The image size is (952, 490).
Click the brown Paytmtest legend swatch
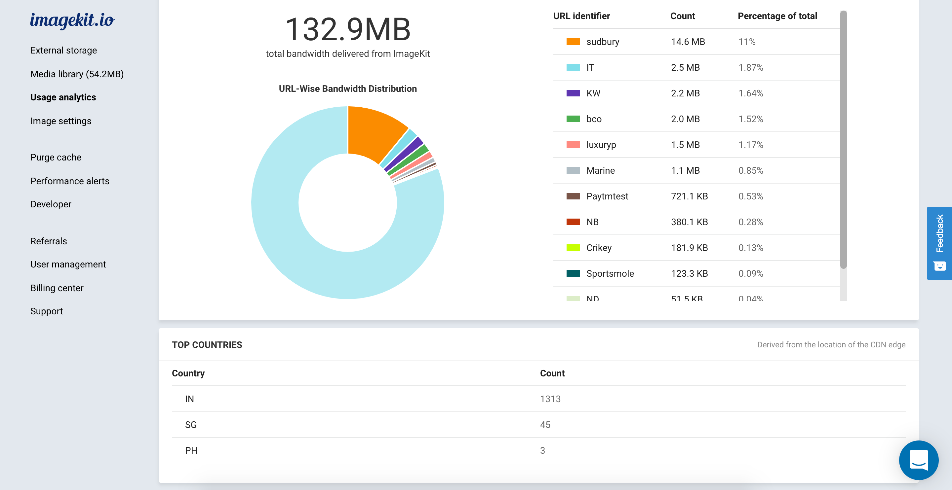pyautogui.click(x=573, y=196)
